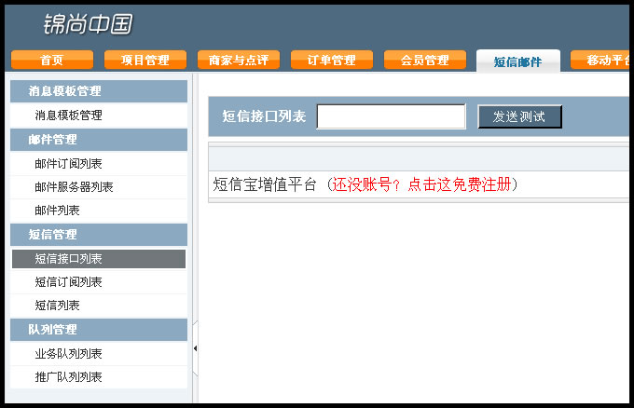Open 邮件列表 in sidebar
The image size is (634, 408).
coord(99,211)
